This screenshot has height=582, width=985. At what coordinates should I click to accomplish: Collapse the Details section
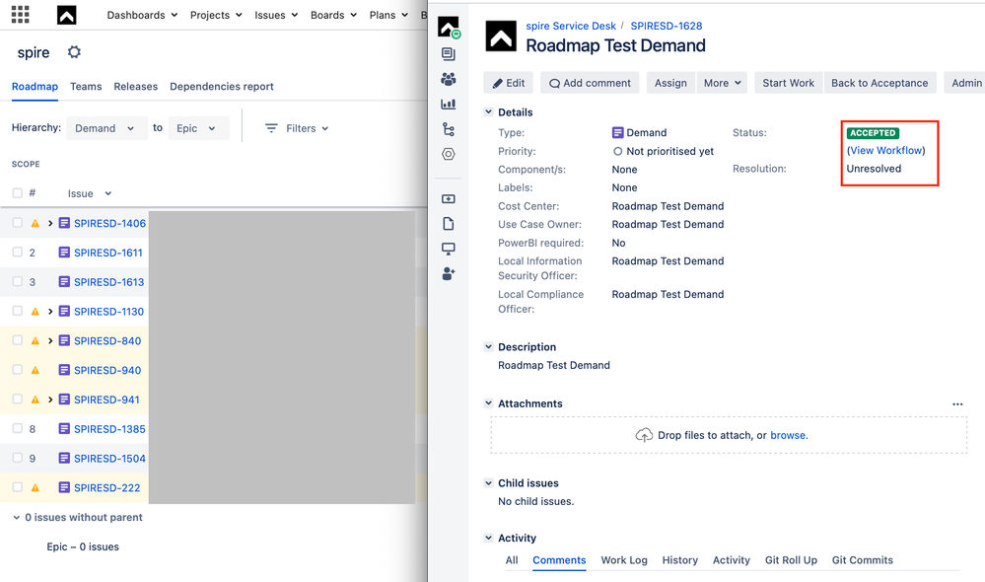pos(488,111)
